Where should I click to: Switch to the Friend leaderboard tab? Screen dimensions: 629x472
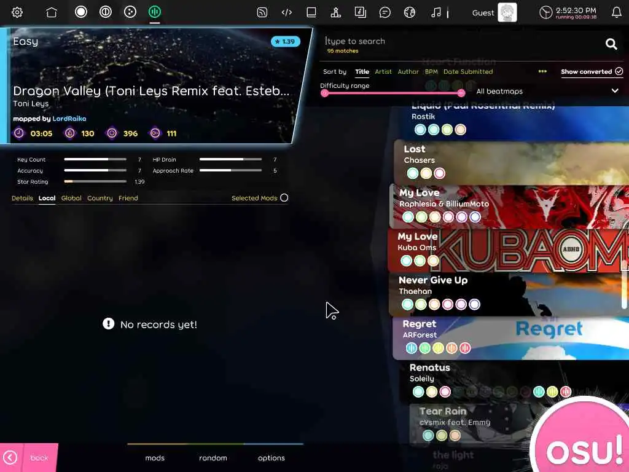click(x=128, y=198)
